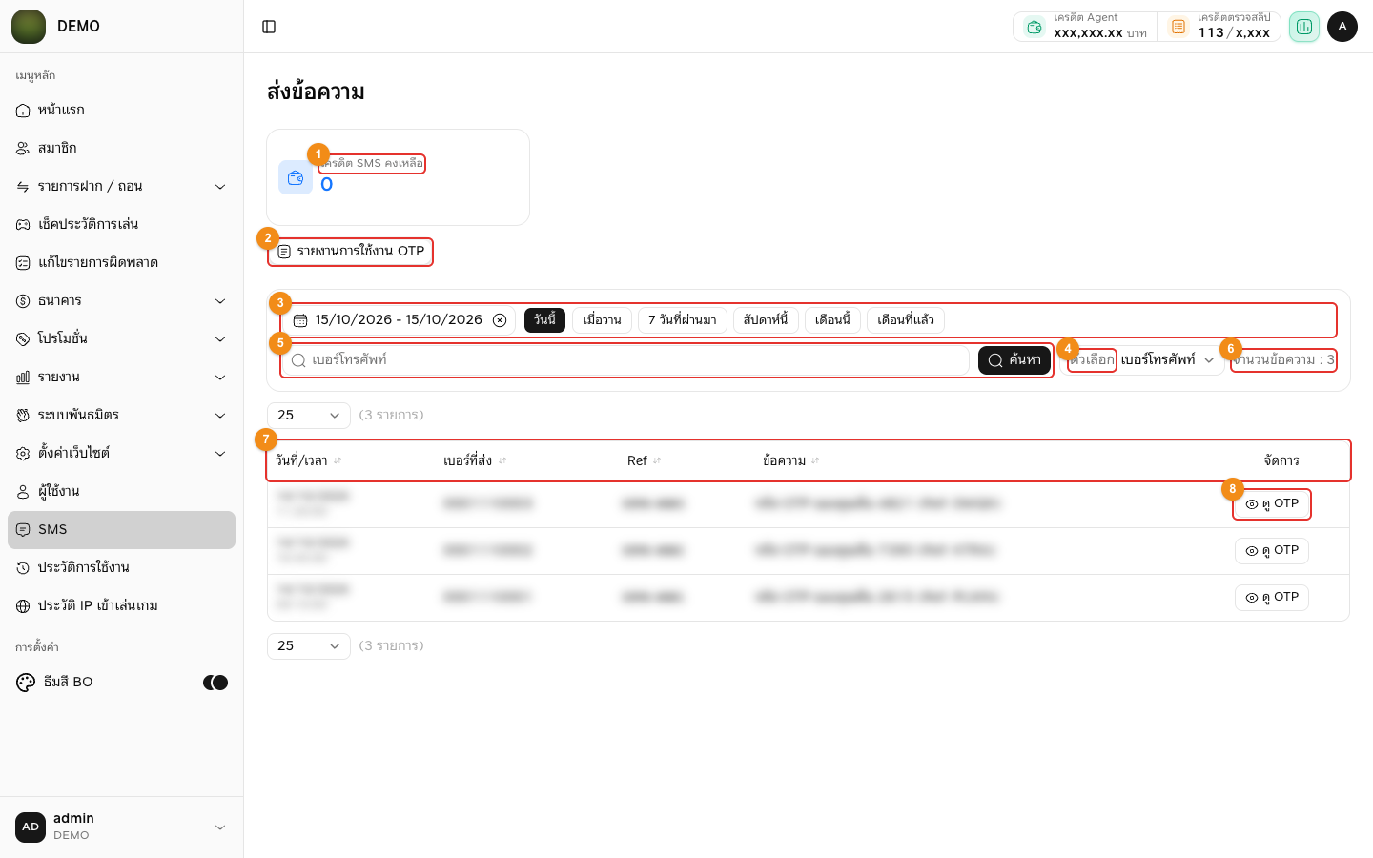Click the SMS credit wallet icon
The width and height of the screenshot is (1373, 858).
point(296,177)
